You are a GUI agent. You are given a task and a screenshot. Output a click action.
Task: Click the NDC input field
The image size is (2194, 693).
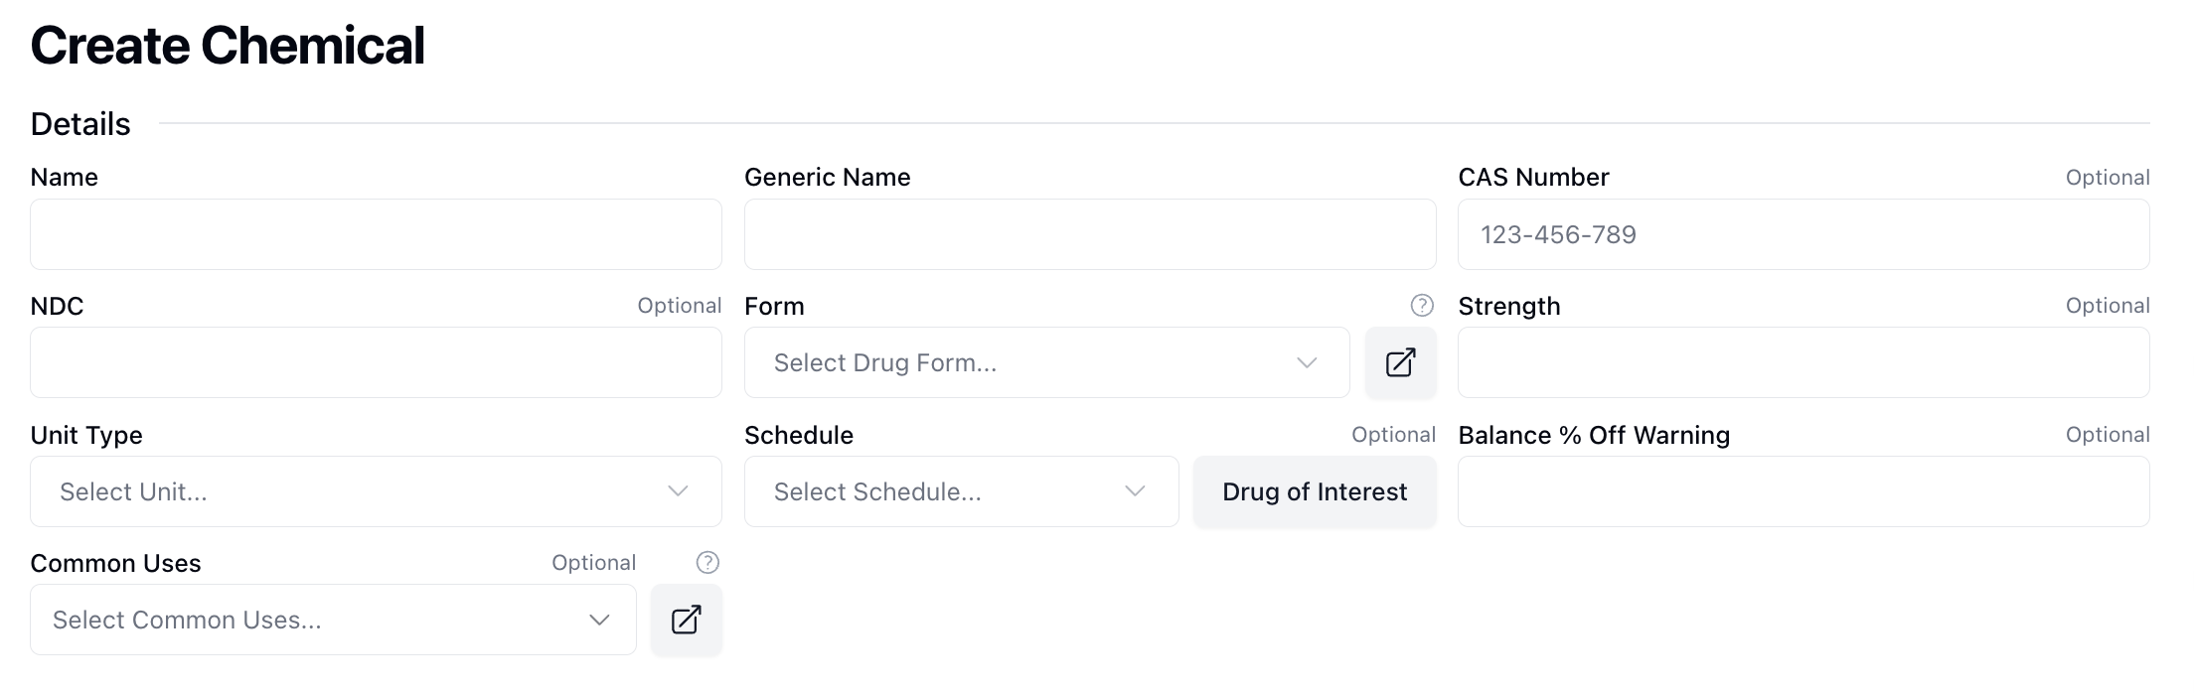click(x=376, y=362)
